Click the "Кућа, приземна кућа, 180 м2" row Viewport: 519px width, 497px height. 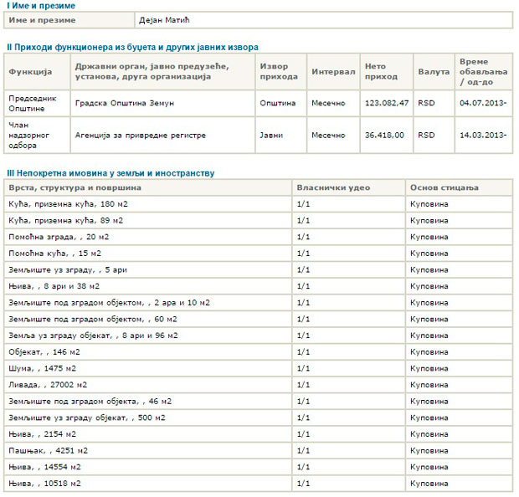click(x=66, y=204)
